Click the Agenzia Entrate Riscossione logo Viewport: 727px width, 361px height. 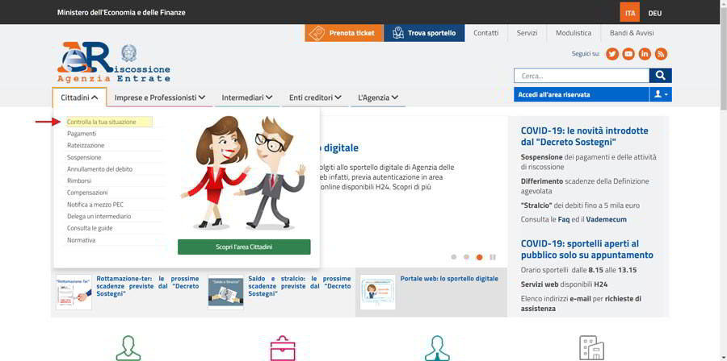coord(114,62)
